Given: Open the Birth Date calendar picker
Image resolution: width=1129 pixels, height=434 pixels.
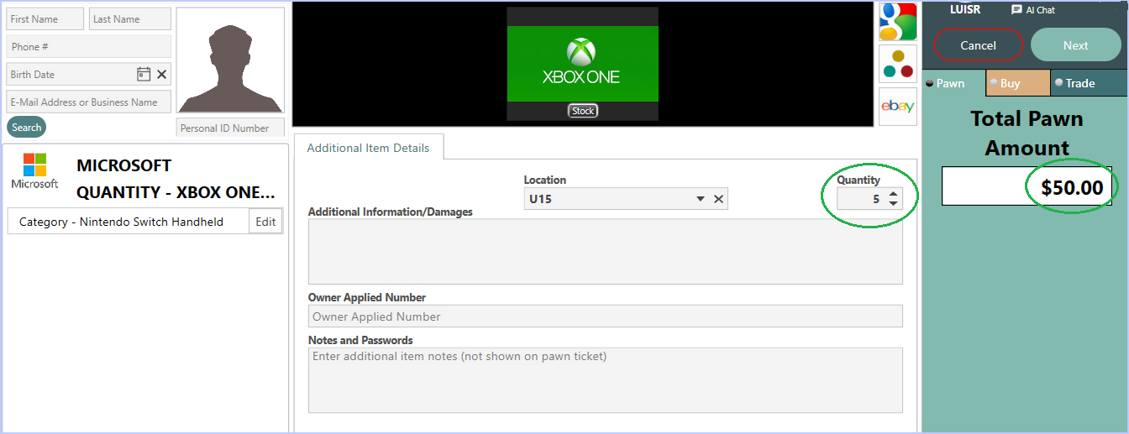Looking at the screenshot, I should pos(144,74).
